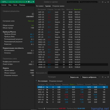Select the BWLD~US row in positions table
The image size is (110, 110).
click(72, 90)
